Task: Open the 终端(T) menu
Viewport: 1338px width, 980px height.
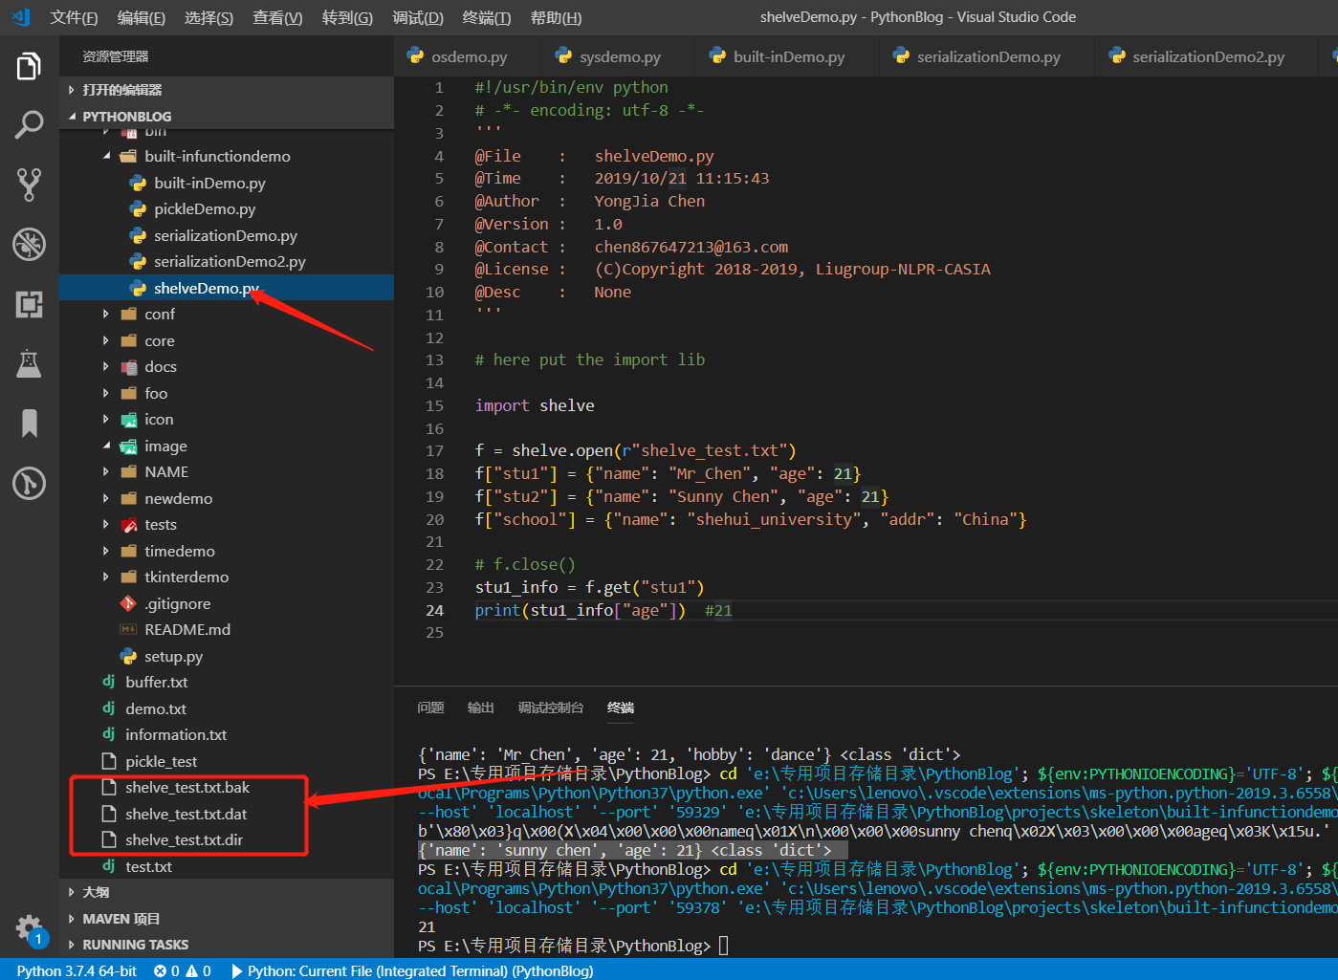Action: tap(486, 17)
